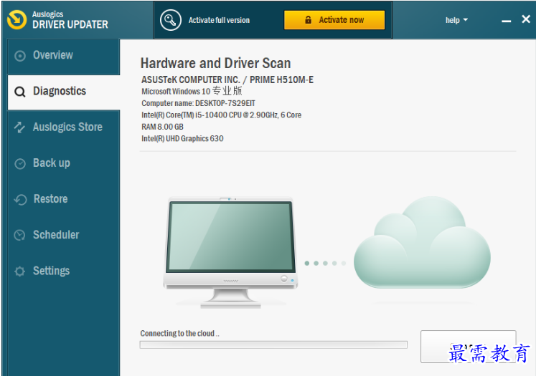This screenshot has height=376, width=536.
Task: Click the Scheduler clock icon
Action: click(x=20, y=235)
